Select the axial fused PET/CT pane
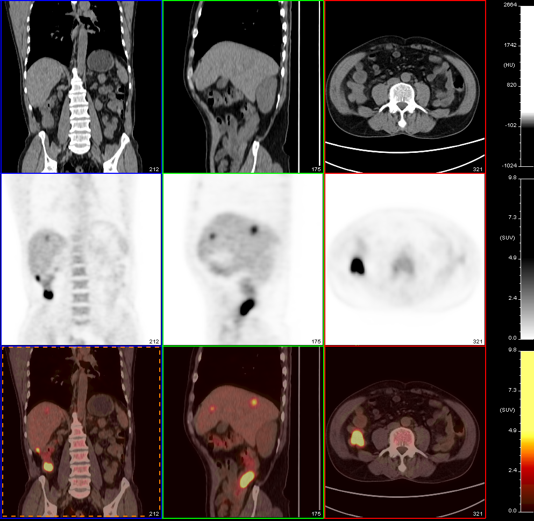Screen dimensions: 534x521 click(x=405, y=432)
